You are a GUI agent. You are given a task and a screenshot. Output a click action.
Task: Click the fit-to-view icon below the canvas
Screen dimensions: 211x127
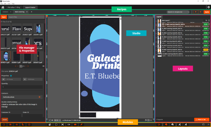(49, 120)
